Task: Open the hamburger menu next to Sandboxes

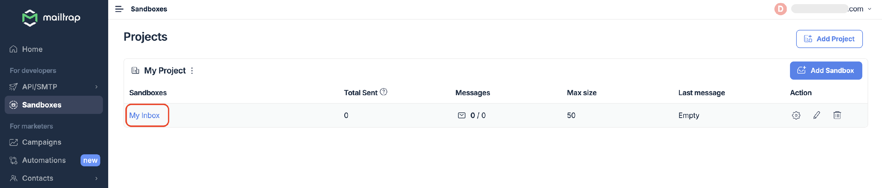Action: 119,9
